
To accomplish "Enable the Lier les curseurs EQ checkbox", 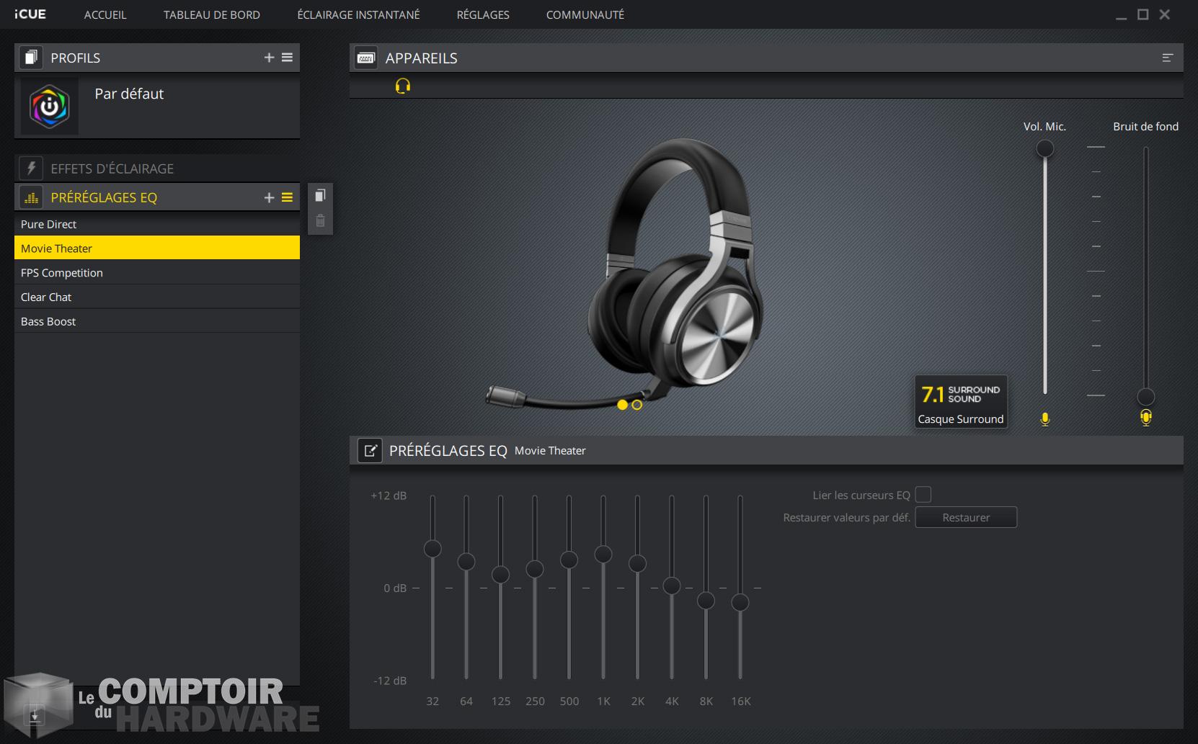I will click(923, 495).
